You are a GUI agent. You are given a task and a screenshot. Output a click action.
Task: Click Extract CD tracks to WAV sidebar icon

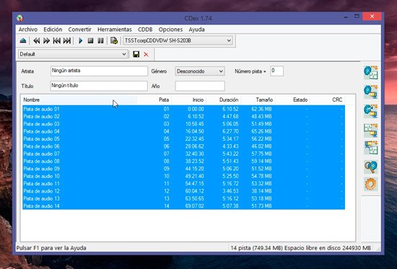pyautogui.click(x=371, y=73)
